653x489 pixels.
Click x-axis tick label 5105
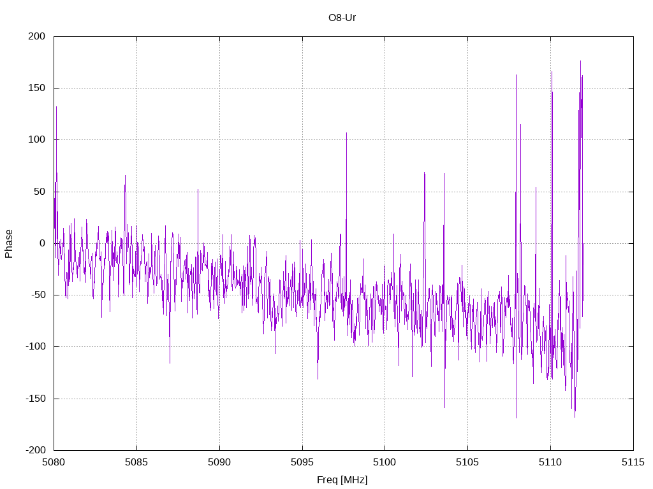coord(467,462)
